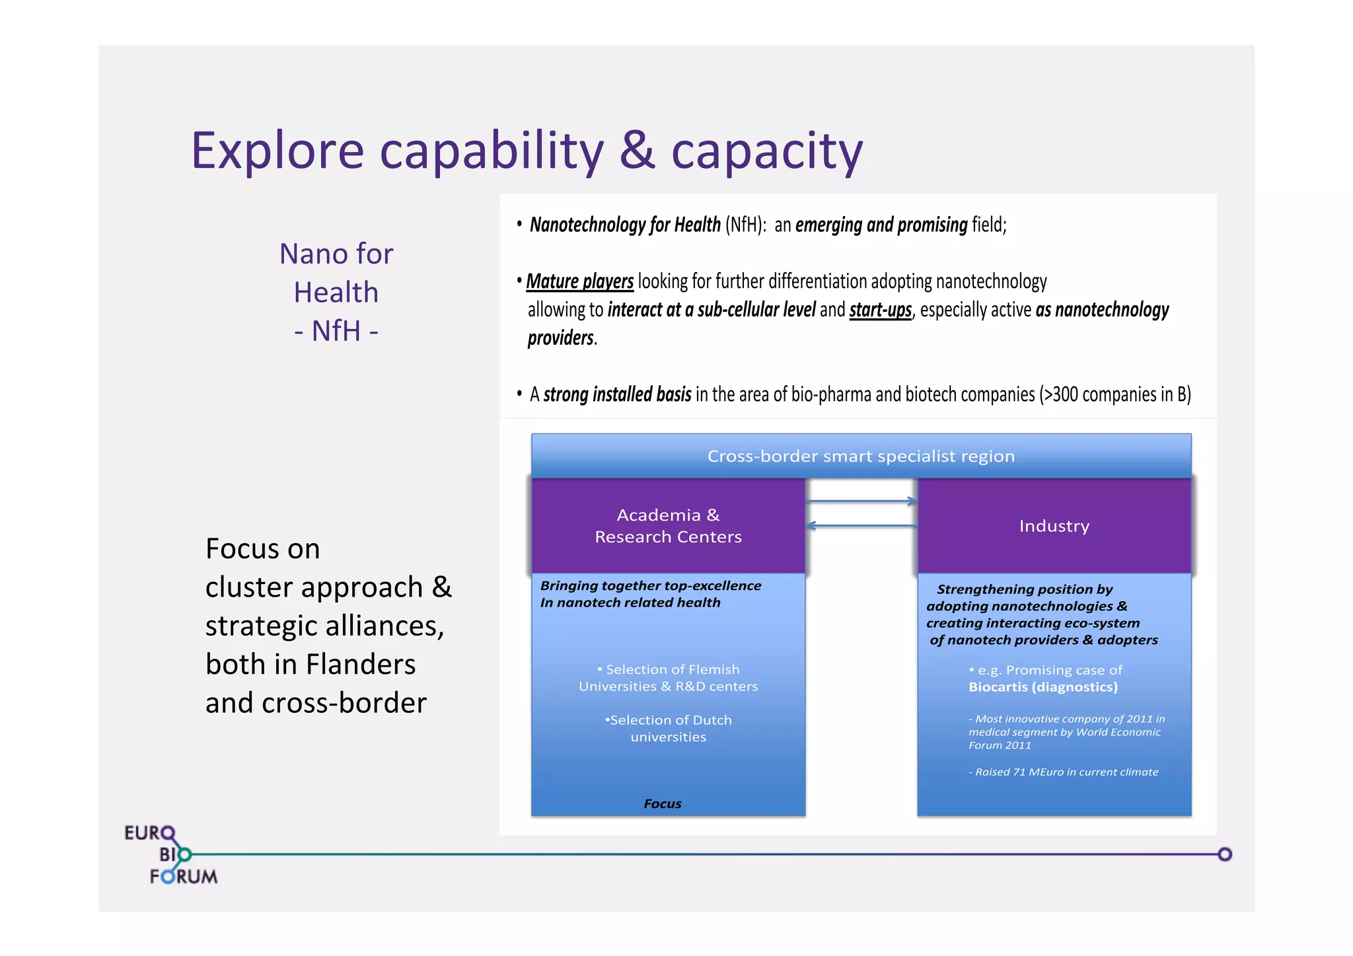Viewport: 1353px width, 956px height.
Task: Click the Focus label in Academia panel
Action: click(x=662, y=803)
